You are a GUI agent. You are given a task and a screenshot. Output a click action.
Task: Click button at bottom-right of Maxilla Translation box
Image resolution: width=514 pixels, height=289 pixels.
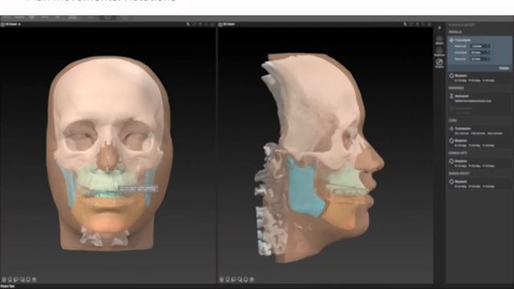504,68
